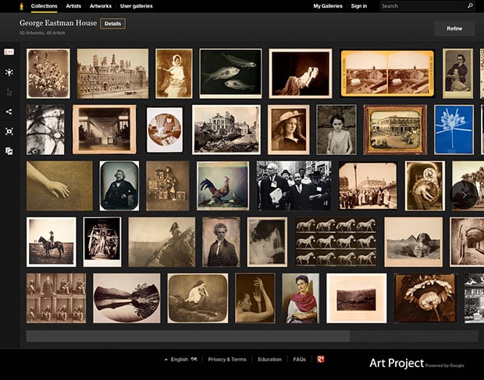
Task: Open the sunflower photograph
Action: [x=425, y=298]
